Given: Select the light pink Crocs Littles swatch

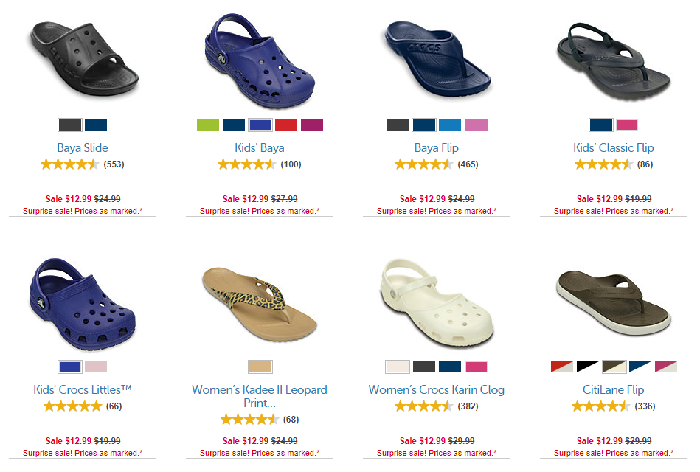Looking at the screenshot, I should coord(96,367).
